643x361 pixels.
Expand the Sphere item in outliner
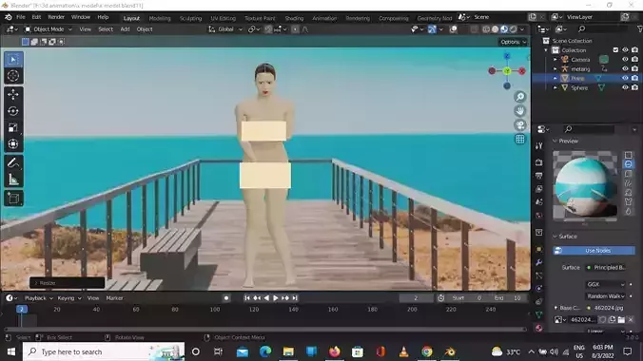click(555, 87)
